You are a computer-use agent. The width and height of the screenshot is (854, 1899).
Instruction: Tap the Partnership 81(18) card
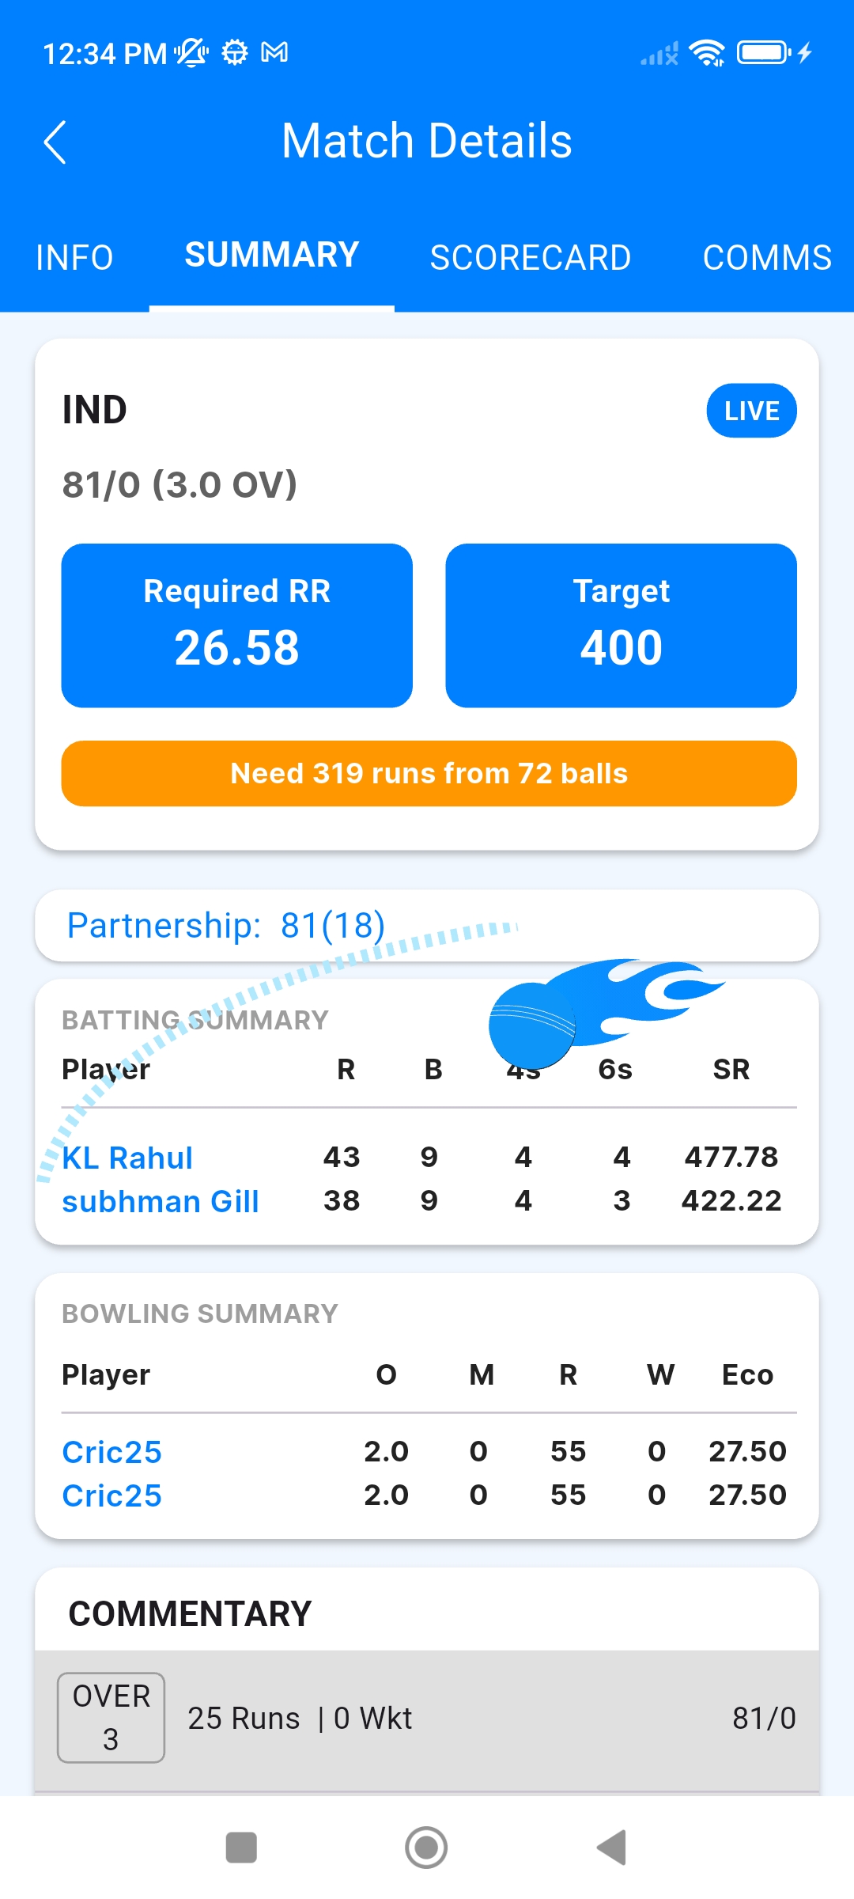click(427, 925)
